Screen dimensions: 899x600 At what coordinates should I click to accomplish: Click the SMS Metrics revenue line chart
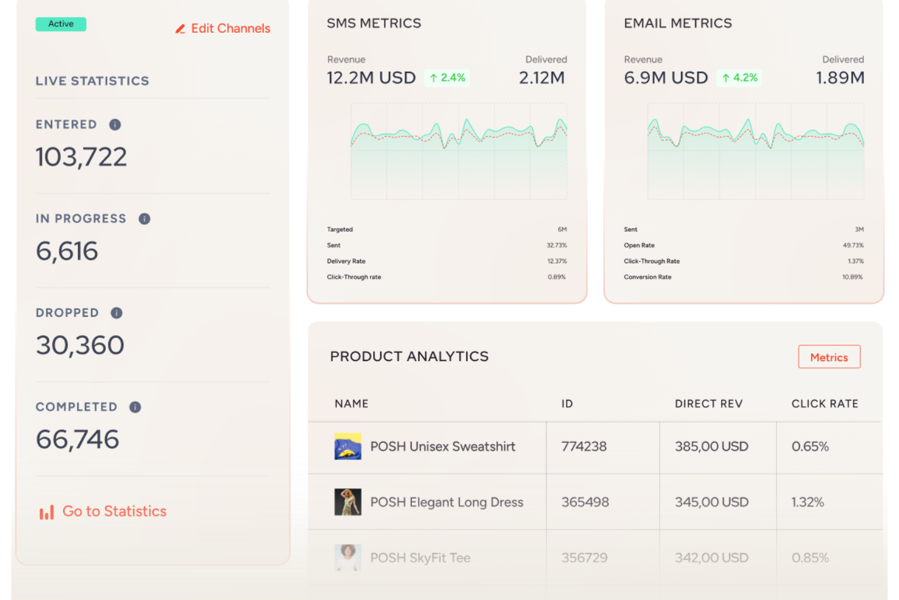pyautogui.click(x=459, y=151)
